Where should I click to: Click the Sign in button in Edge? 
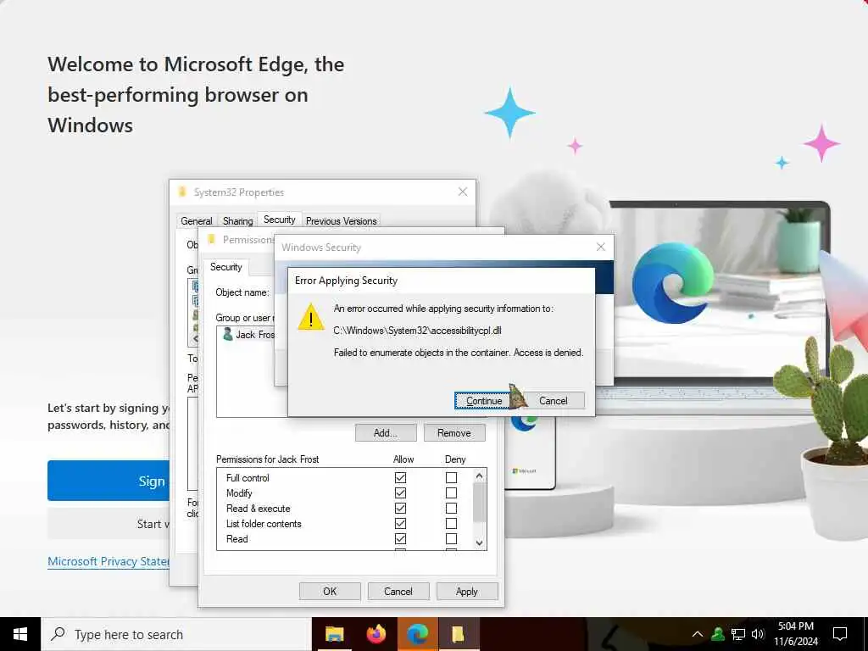click(108, 481)
